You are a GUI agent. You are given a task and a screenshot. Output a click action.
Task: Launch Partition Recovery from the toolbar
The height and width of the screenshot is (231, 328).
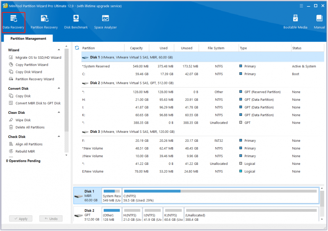44,22
